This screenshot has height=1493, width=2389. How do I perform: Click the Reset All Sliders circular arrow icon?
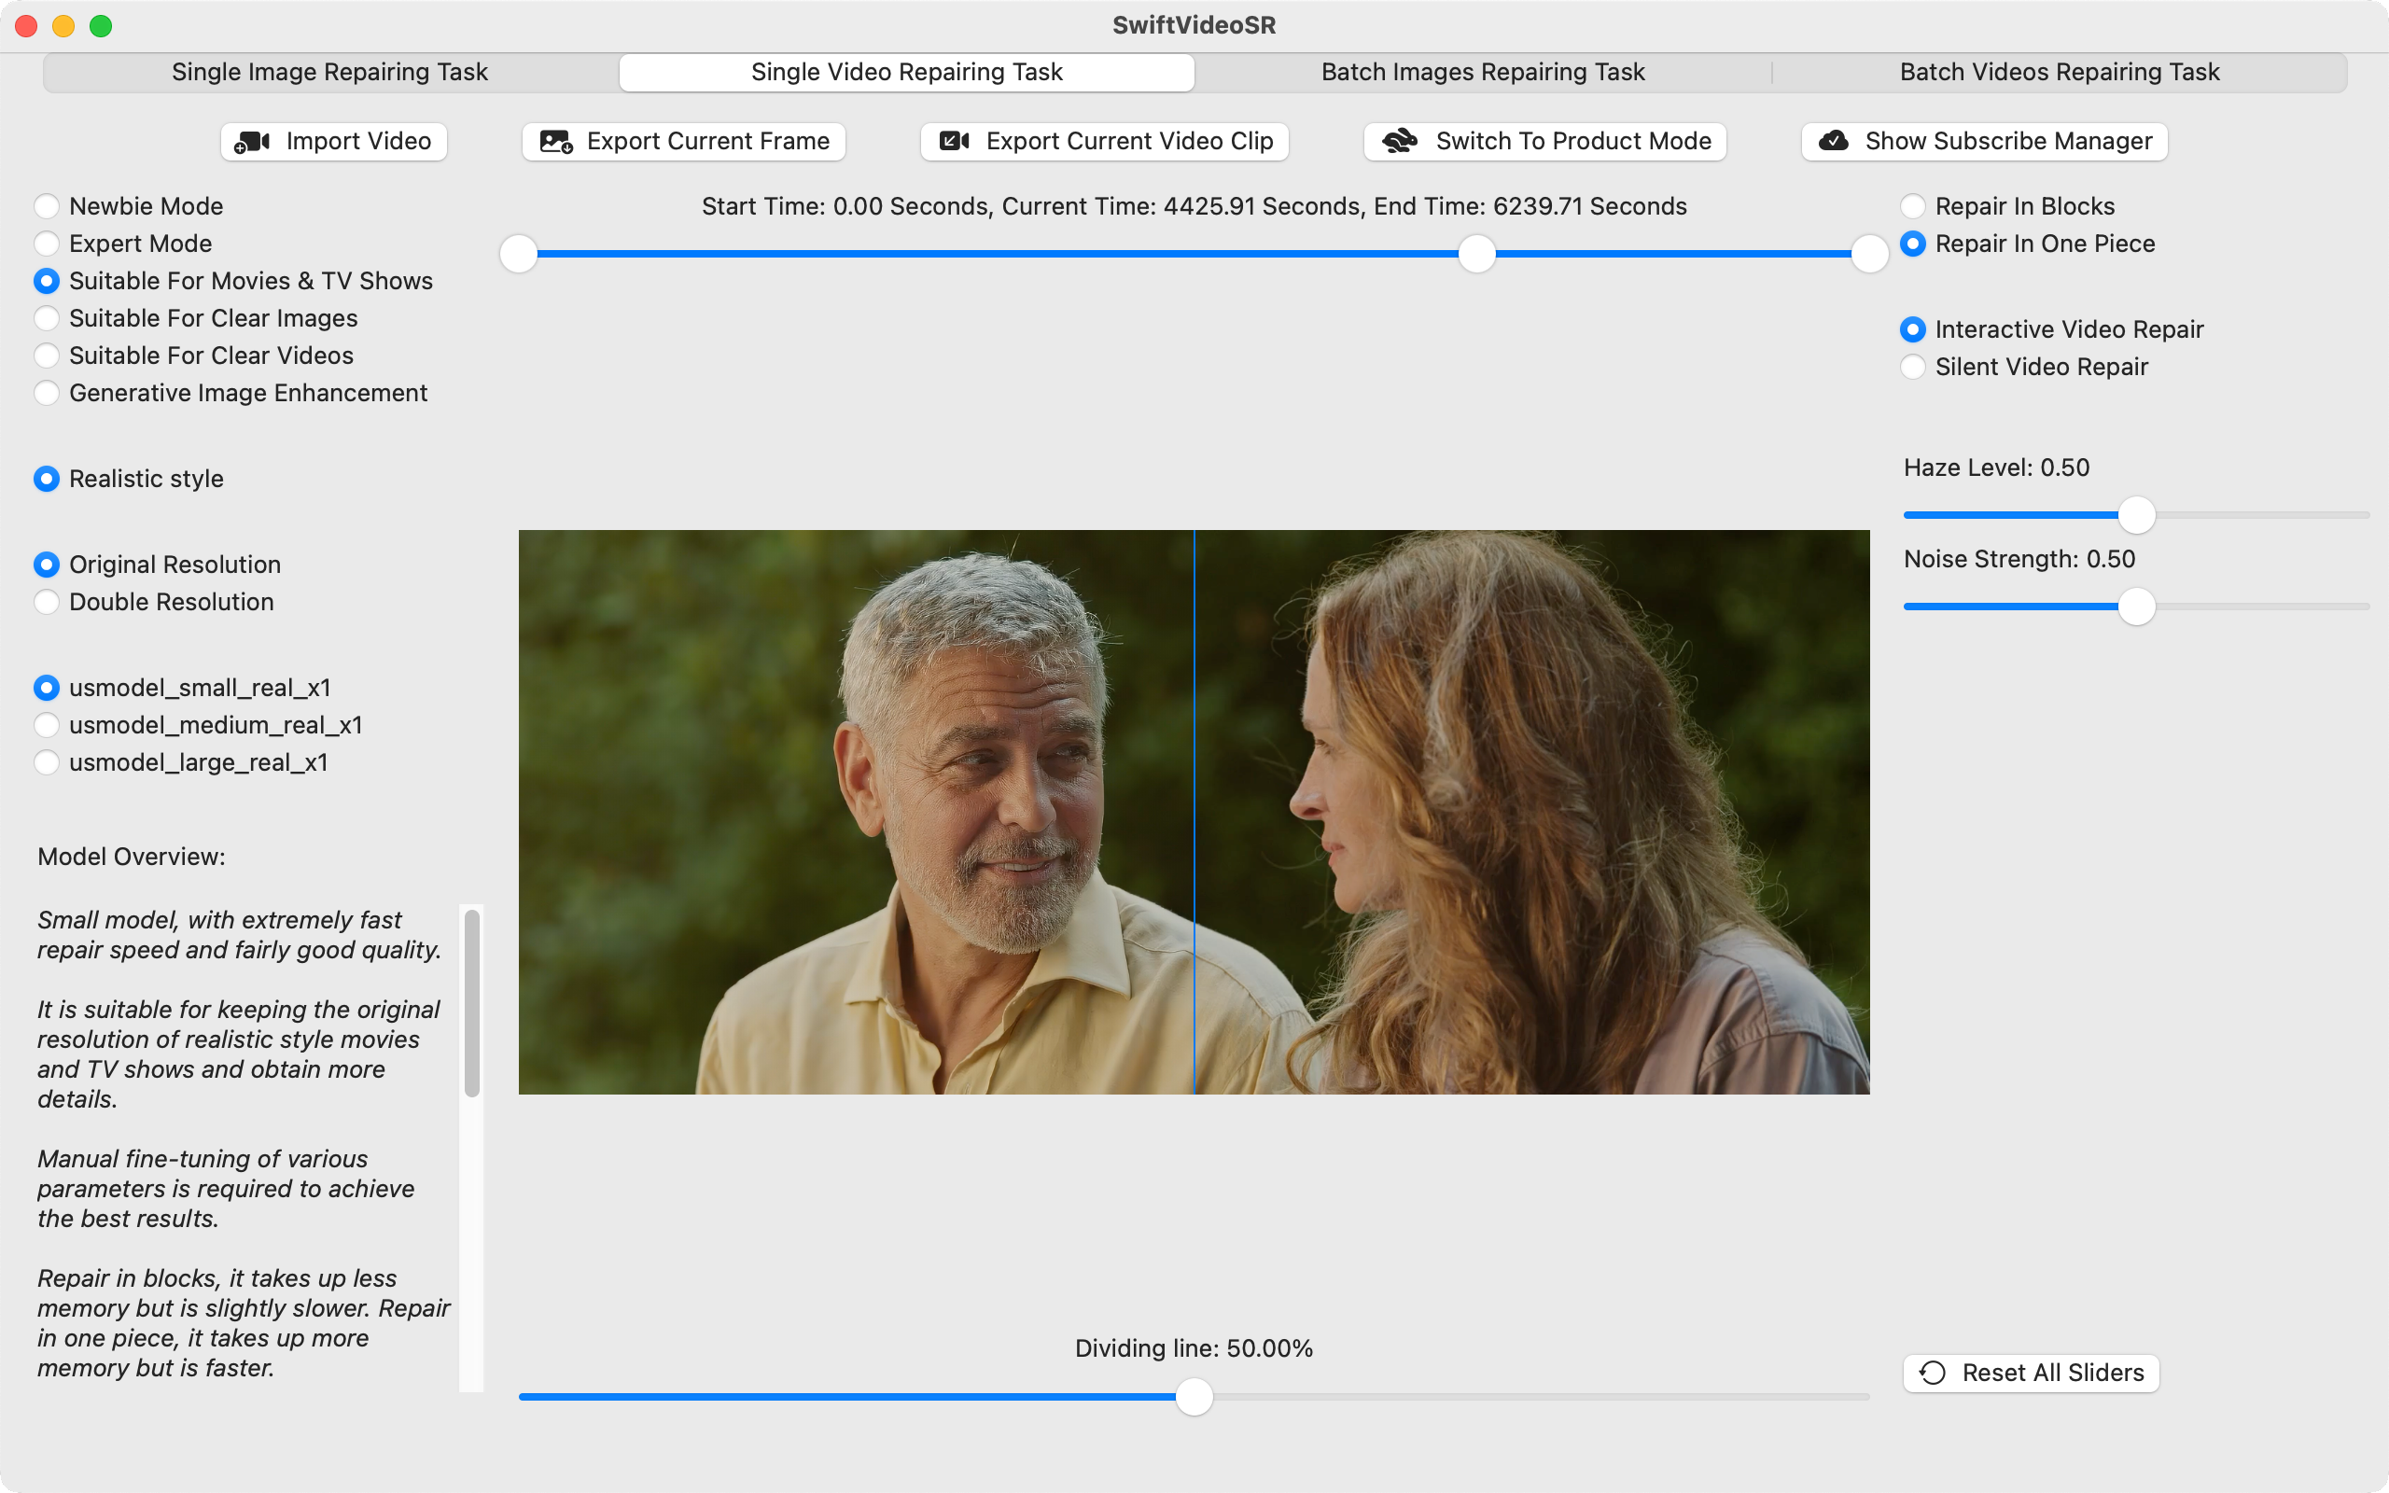pos(1932,1373)
